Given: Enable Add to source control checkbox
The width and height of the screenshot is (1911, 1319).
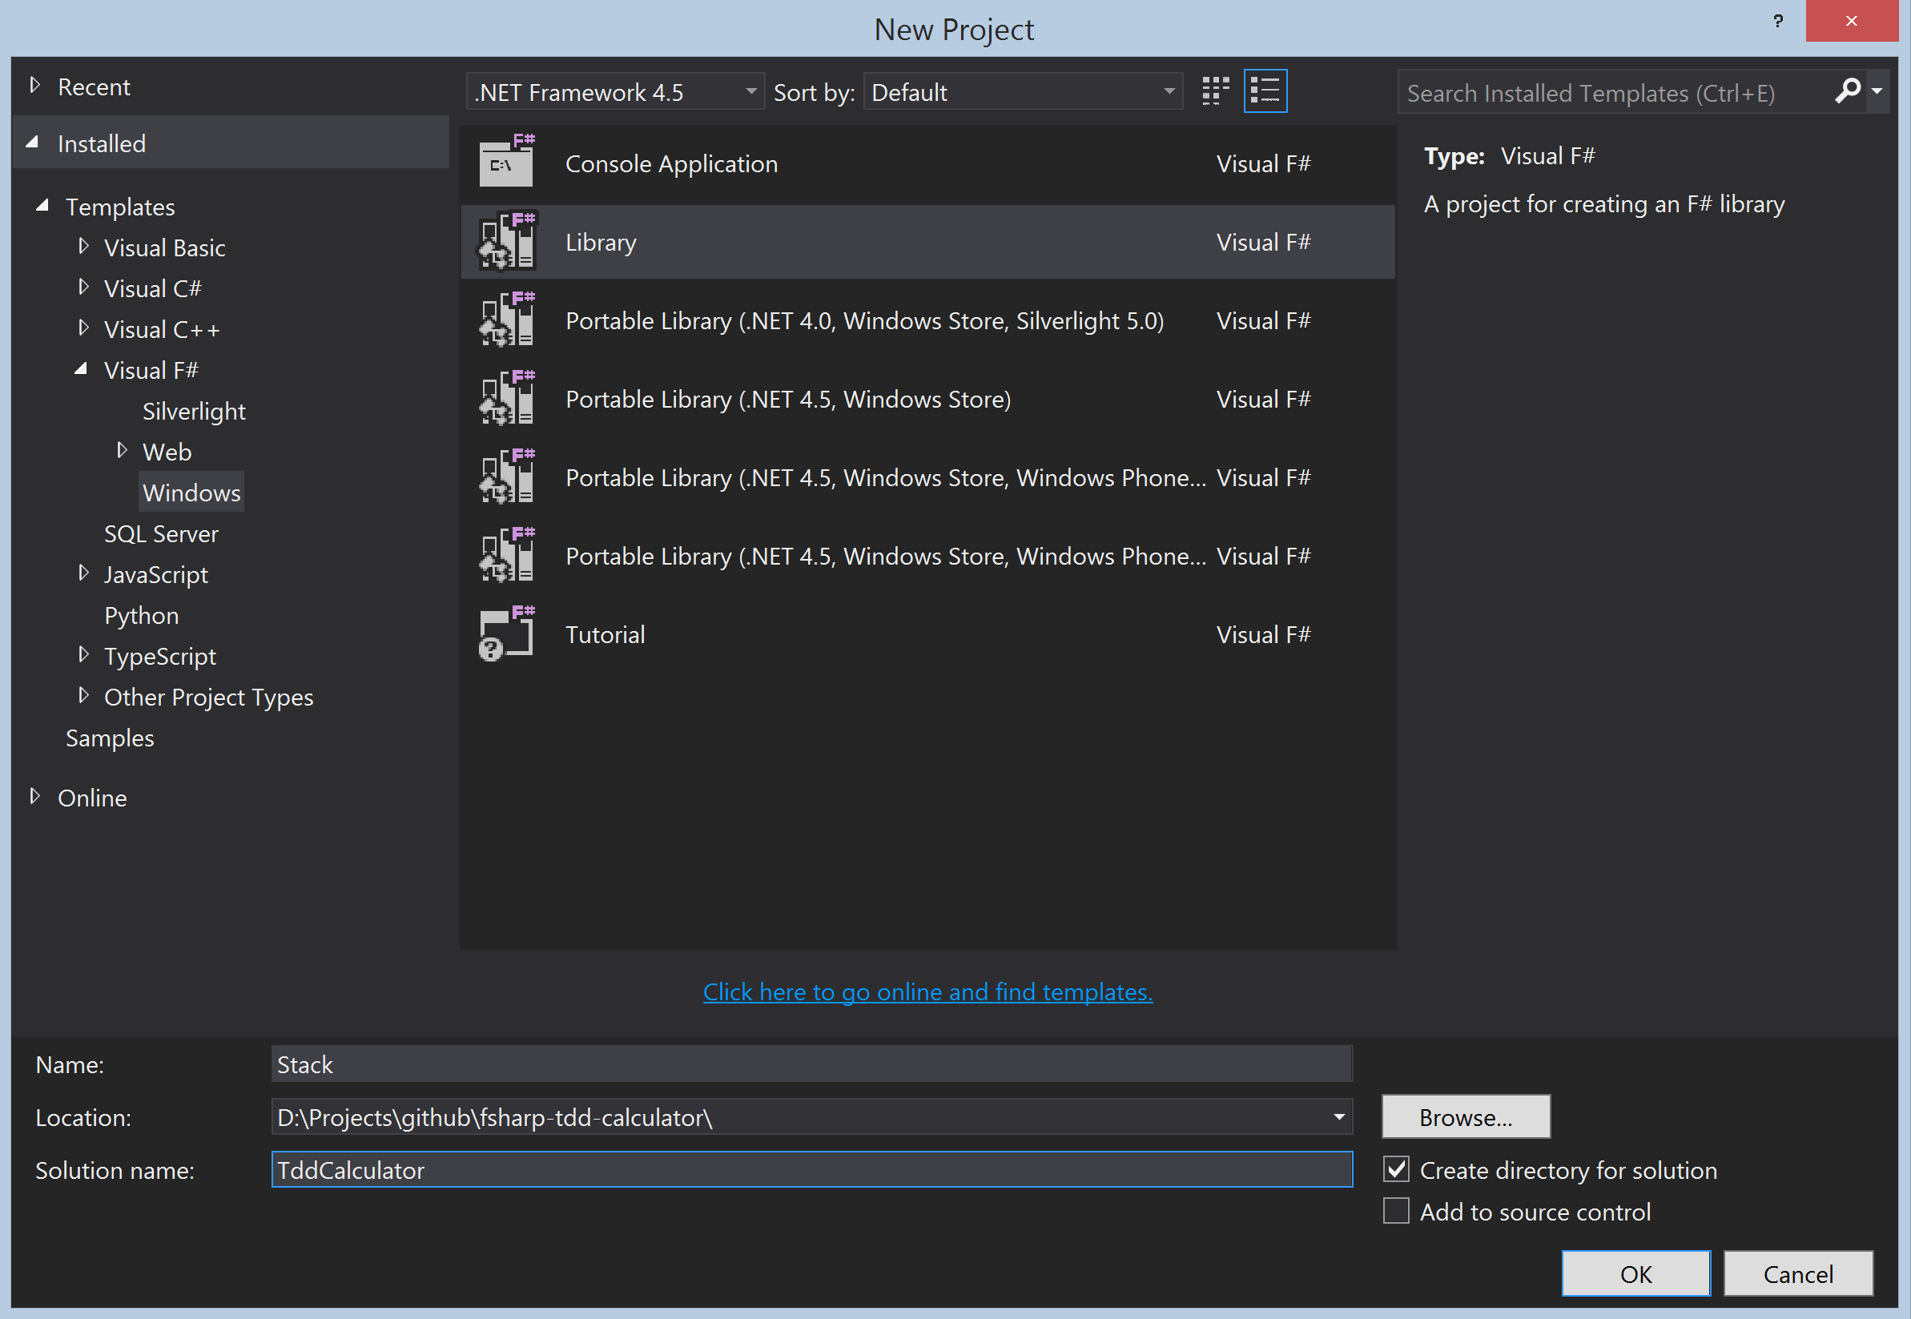Looking at the screenshot, I should [x=1396, y=1211].
